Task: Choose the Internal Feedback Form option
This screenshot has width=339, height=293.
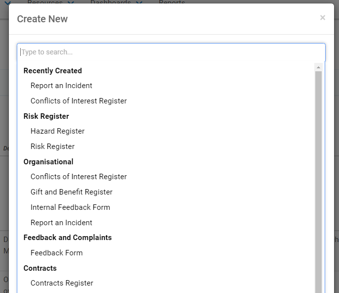Action: [x=70, y=207]
